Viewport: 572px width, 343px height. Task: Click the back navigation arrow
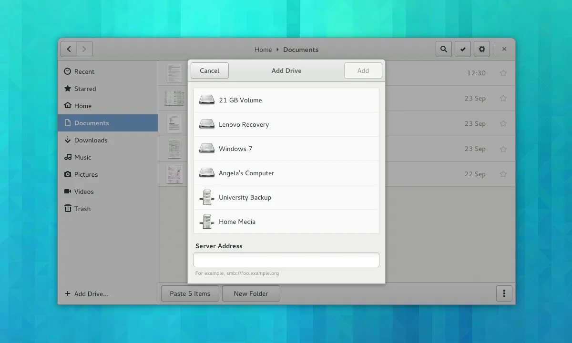pyautogui.click(x=69, y=49)
